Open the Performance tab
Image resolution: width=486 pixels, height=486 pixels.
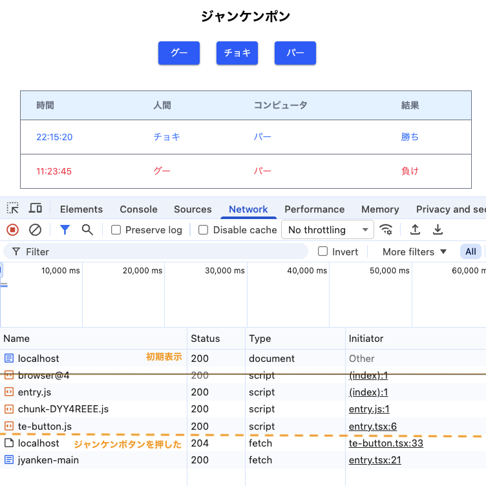[x=314, y=209]
